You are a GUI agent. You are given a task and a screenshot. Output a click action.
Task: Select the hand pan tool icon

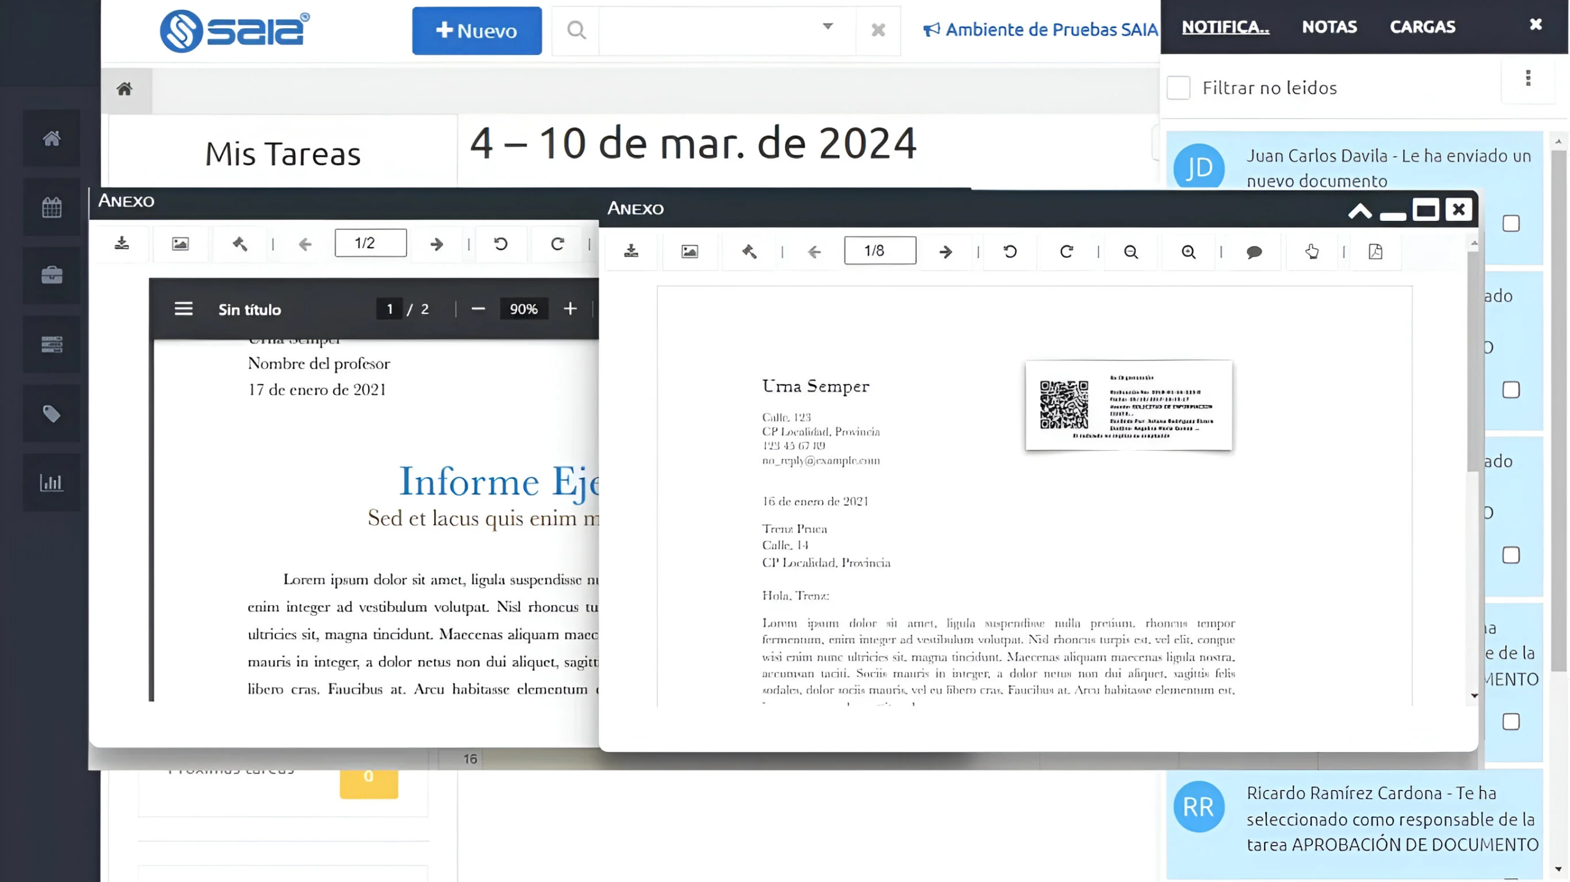[1311, 251]
